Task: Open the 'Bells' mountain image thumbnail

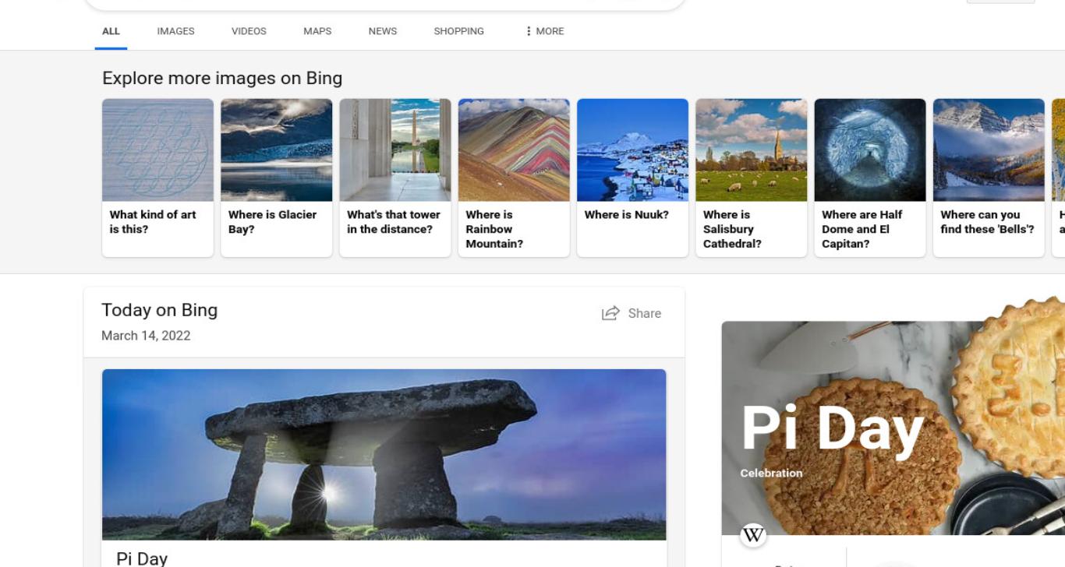Action: pyautogui.click(x=989, y=150)
